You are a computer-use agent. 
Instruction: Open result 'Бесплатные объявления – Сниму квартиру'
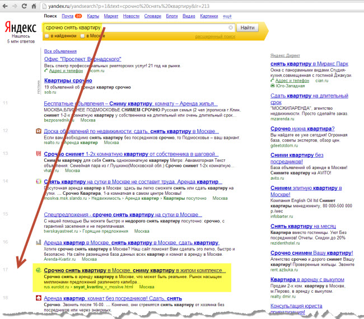(x=130, y=104)
